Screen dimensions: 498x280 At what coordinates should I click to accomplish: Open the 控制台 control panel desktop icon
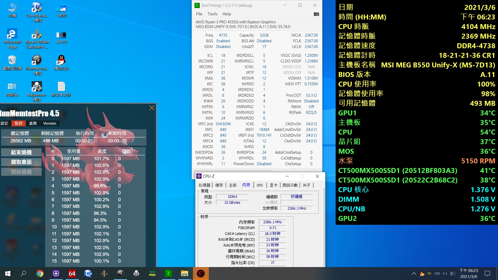pos(12,89)
